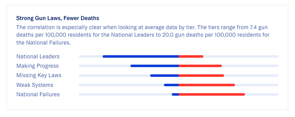Click gray track left of Weak Systems bar
The image size is (295, 117).
pyautogui.click(x=121, y=85)
